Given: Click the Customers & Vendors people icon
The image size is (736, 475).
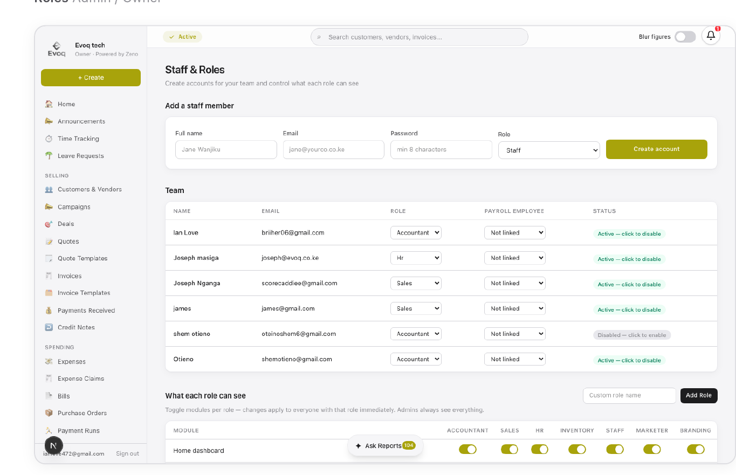Looking at the screenshot, I should click(x=49, y=189).
